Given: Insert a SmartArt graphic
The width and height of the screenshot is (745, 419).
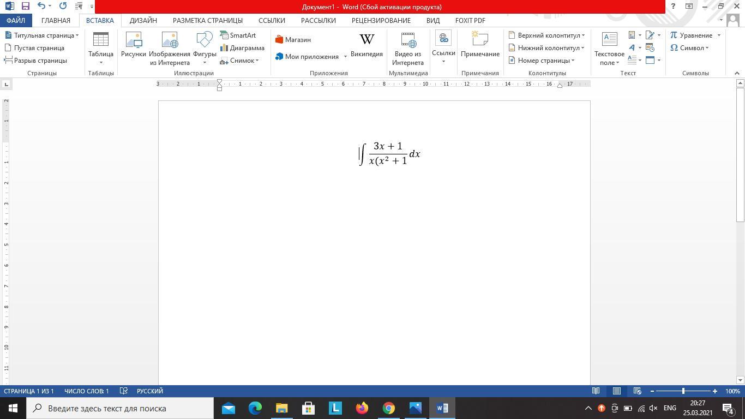Looking at the screenshot, I should 238,35.
